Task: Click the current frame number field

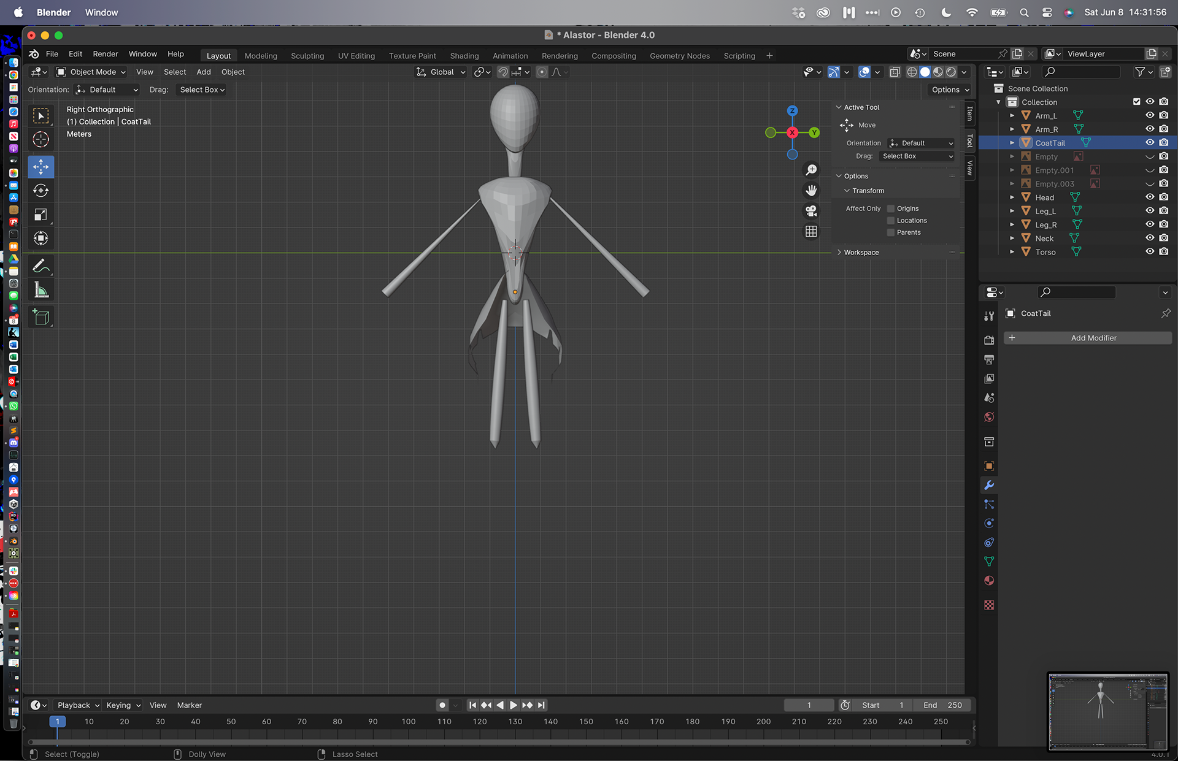Action: point(809,705)
